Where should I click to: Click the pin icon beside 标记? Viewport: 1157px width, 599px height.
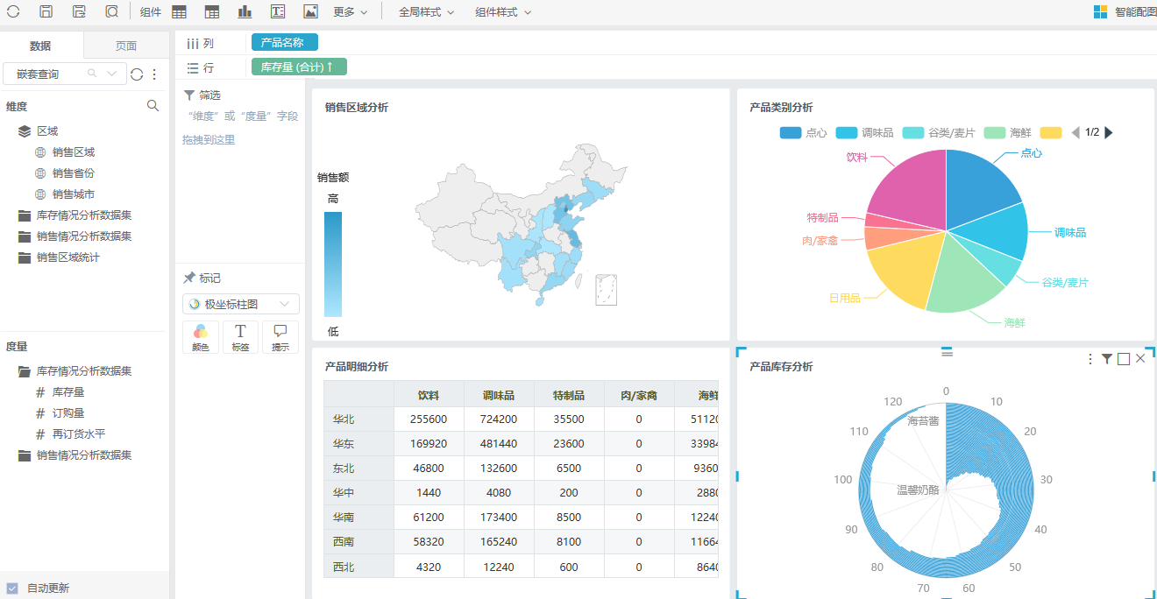189,278
